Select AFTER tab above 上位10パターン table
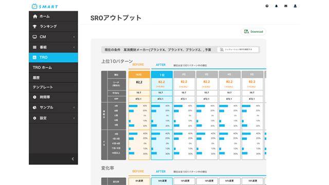The image size is (329, 185). click(x=161, y=65)
